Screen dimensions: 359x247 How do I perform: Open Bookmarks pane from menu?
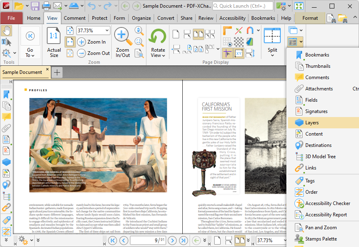click(323, 55)
